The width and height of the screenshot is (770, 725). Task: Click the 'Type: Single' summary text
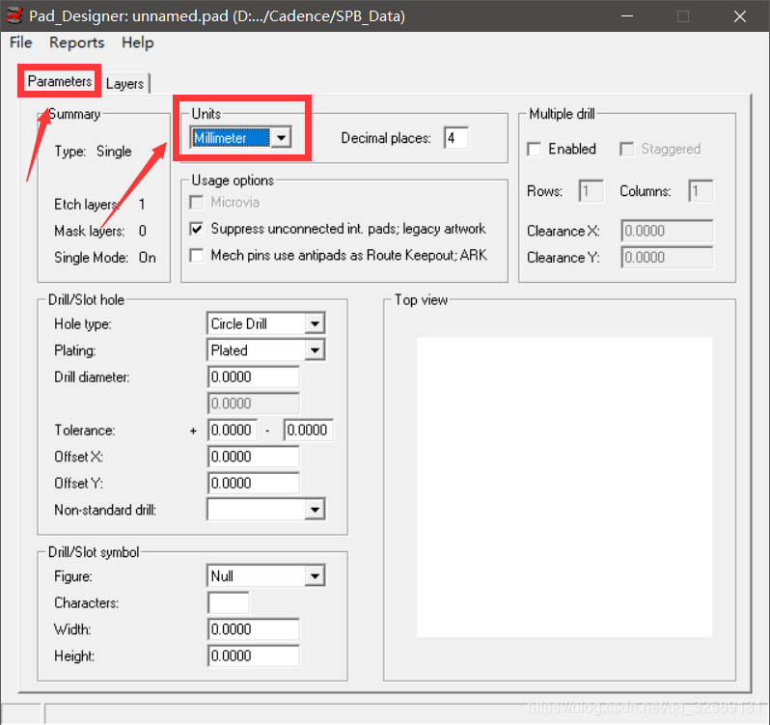pos(93,152)
